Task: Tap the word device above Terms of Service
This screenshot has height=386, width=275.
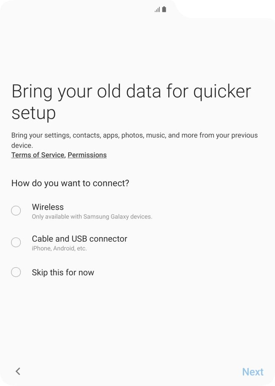Action: click(x=22, y=145)
